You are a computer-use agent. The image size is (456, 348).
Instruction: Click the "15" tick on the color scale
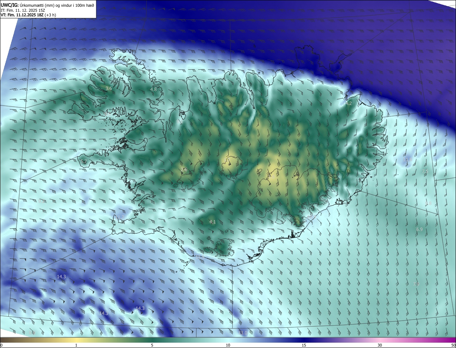(x=304, y=345)
